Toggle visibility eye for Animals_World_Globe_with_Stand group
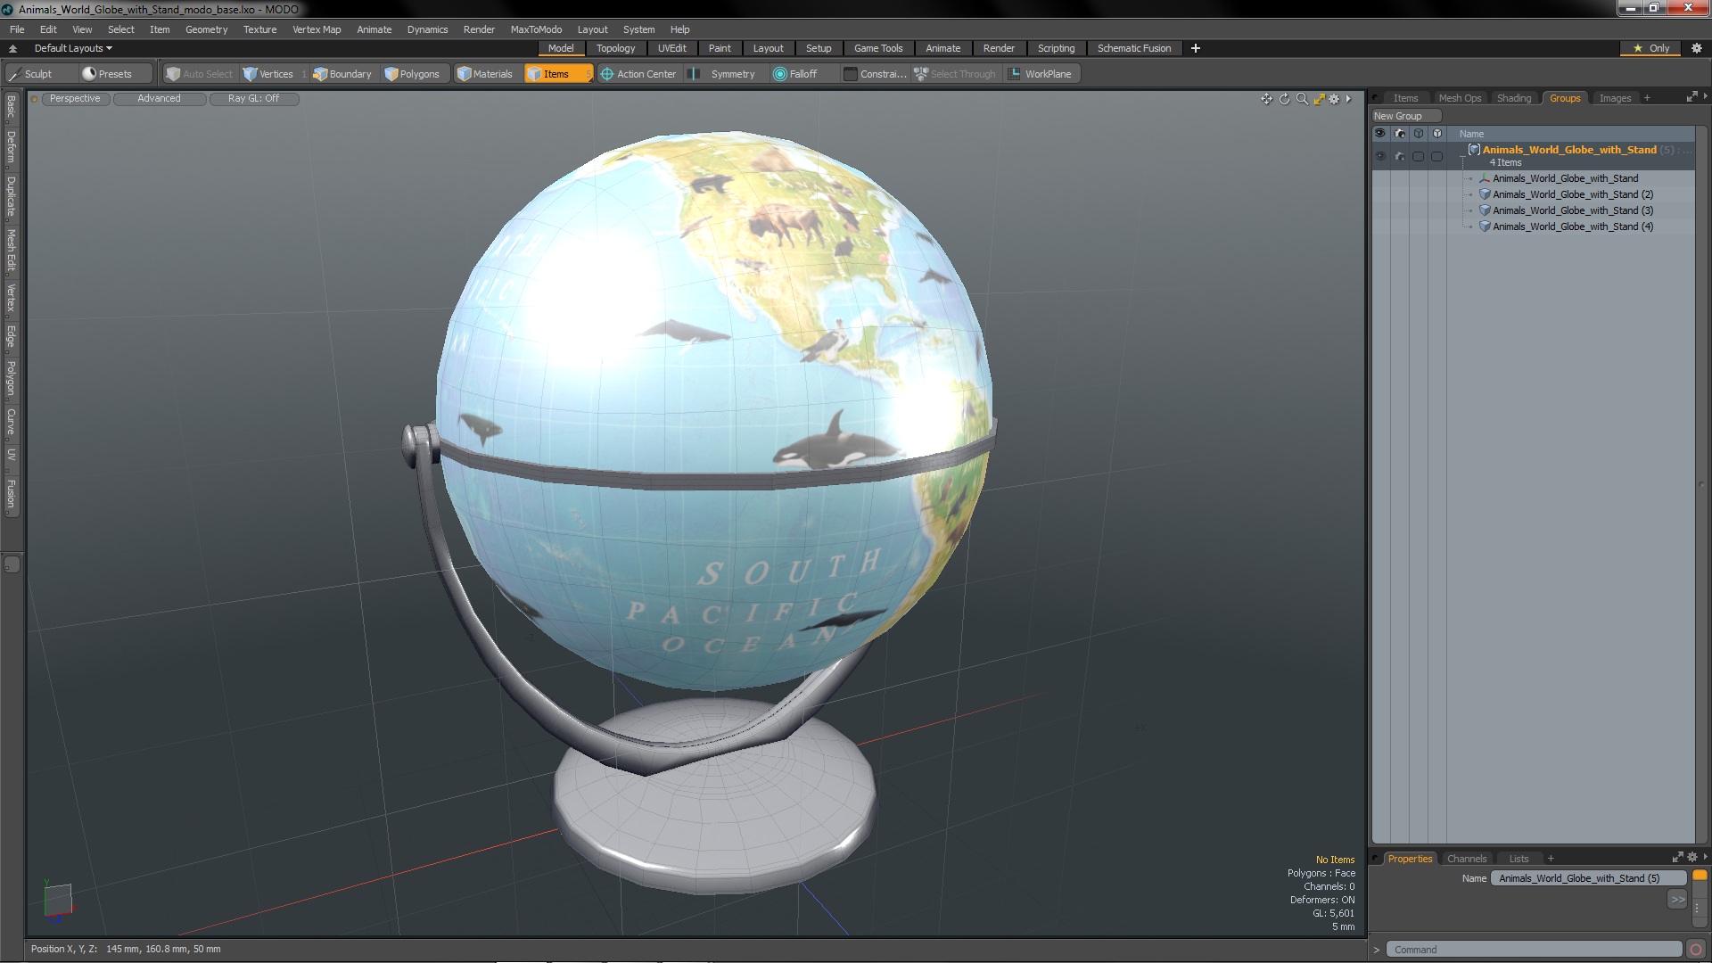 pyautogui.click(x=1380, y=156)
